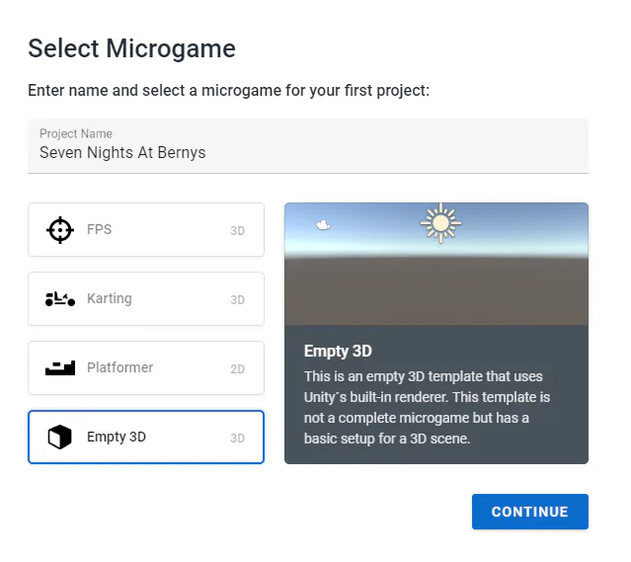This screenshot has height=562, width=631.
Task: Click the Platformer level icon
Action: (60, 368)
